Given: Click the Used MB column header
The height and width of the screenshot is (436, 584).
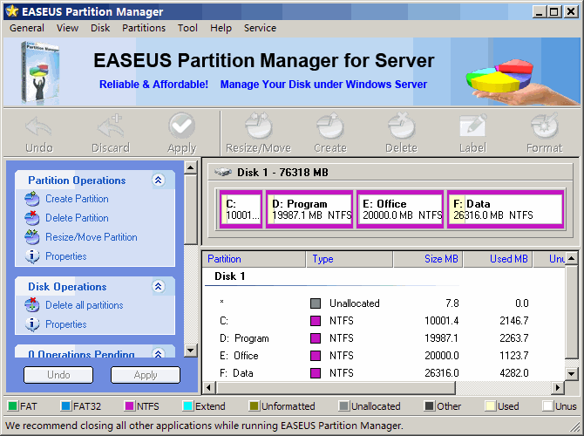Looking at the screenshot, I should 498,259.
